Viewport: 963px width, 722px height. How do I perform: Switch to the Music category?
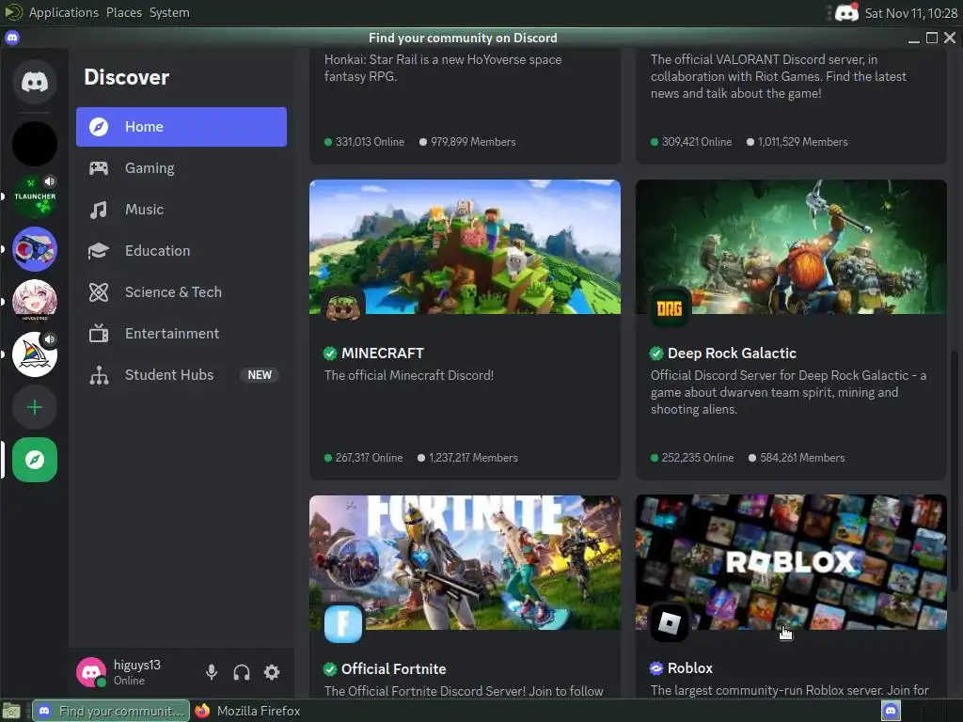pos(182,210)
